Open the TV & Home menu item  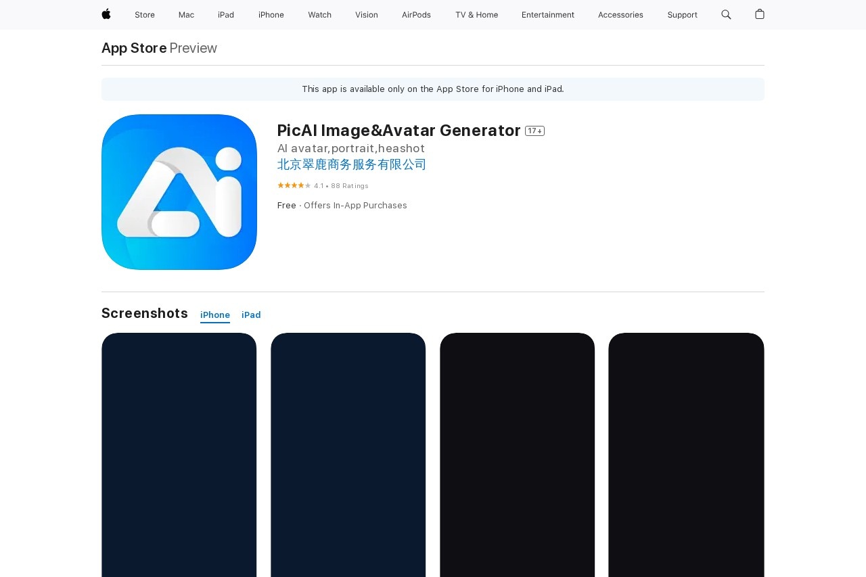[x=476, y=15]
